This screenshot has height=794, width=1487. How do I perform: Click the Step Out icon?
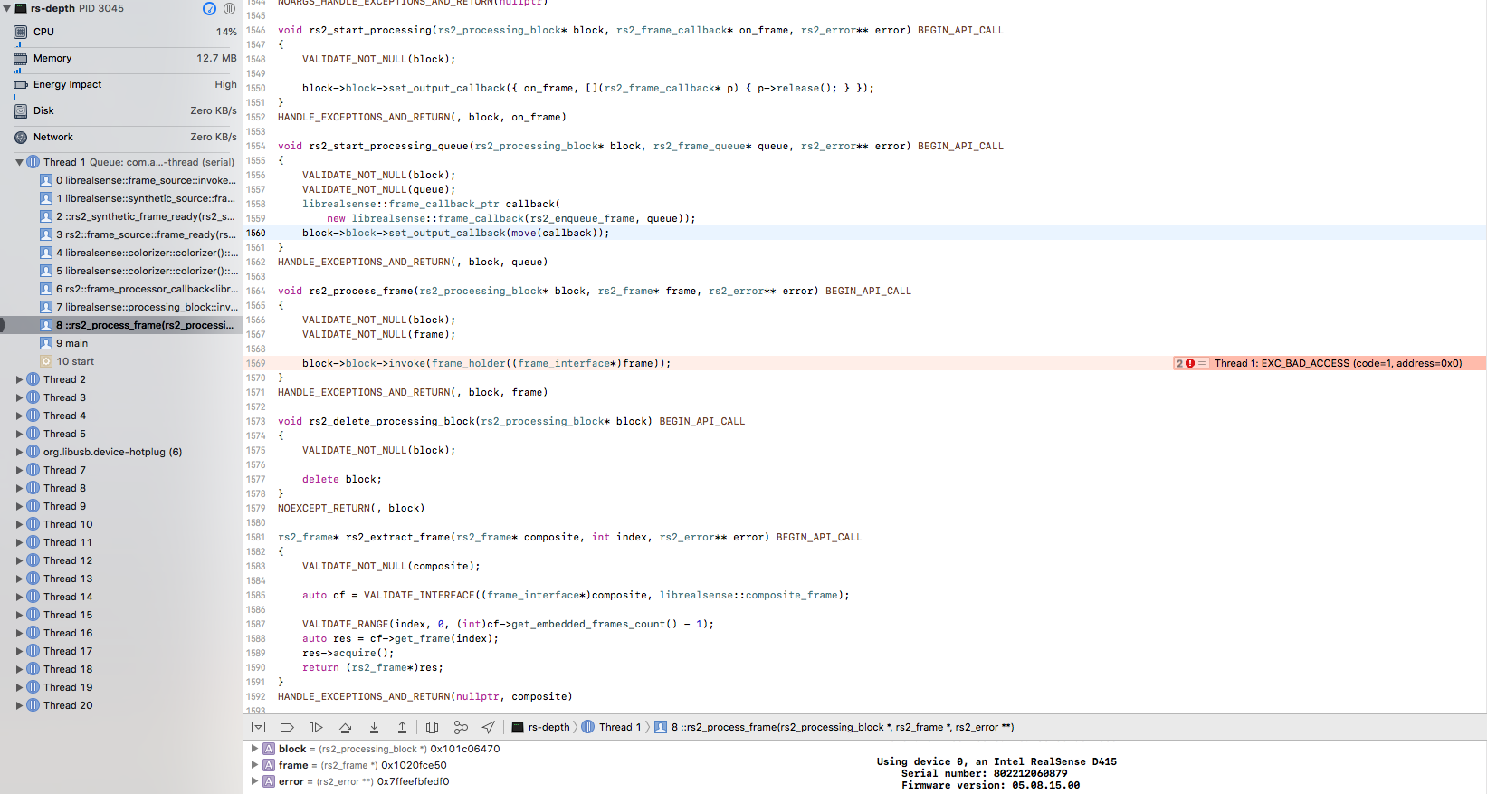coord(402,727)
